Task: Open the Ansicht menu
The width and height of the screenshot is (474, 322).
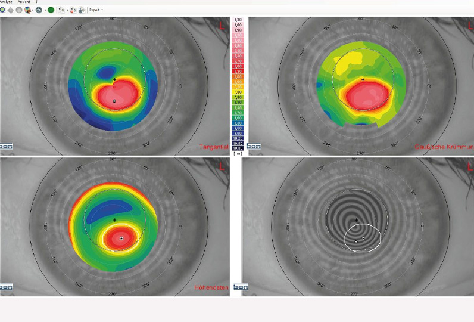Action: pyautogui.click(x=24, y=2)
